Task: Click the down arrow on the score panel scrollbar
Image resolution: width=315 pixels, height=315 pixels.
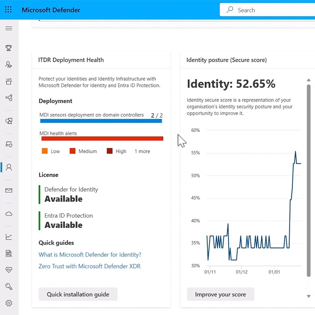Action: (308, 296)
